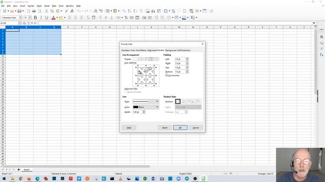This screenshot has width=325, height=182.
Task: Toggle italic formatting in the toolbar
Action: pyautogui.click(x=41, y=18)
